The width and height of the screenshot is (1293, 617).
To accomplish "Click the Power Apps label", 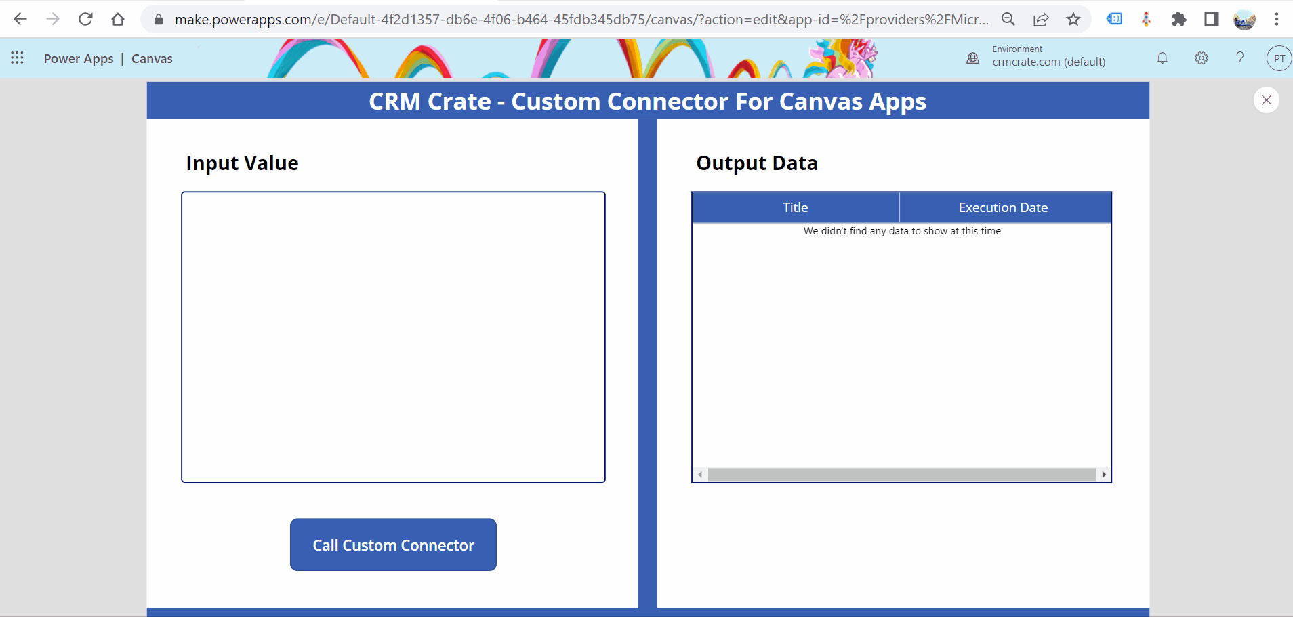I will 79,58.
